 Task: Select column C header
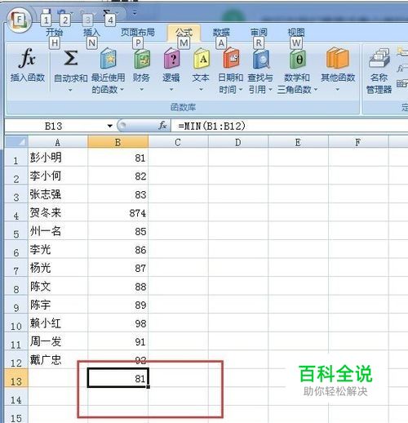pos(178,142)
